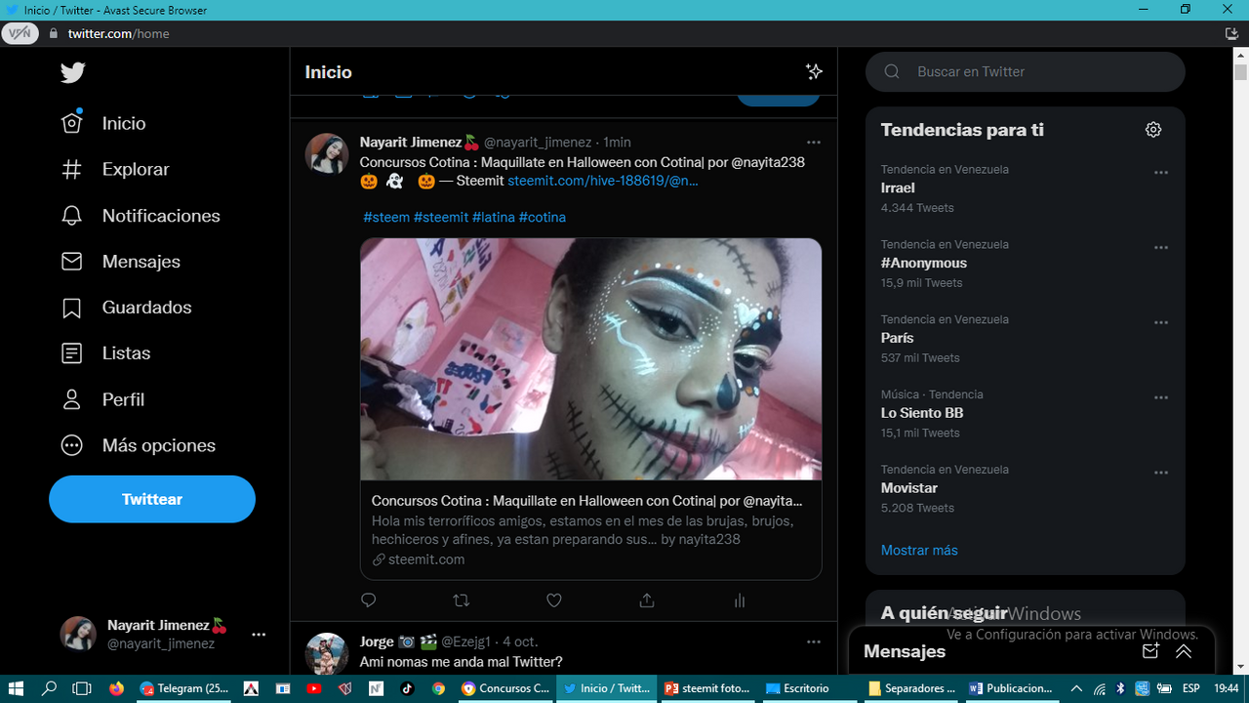Open trends settings gear icon
This screenshot has width=1249, height=703.
coord(1153,130)
